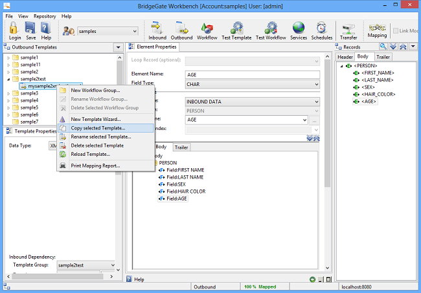Click the expand-all icon above Body tab tree
The height and width of the screenshot is (293, 421).
coord(310,138)
